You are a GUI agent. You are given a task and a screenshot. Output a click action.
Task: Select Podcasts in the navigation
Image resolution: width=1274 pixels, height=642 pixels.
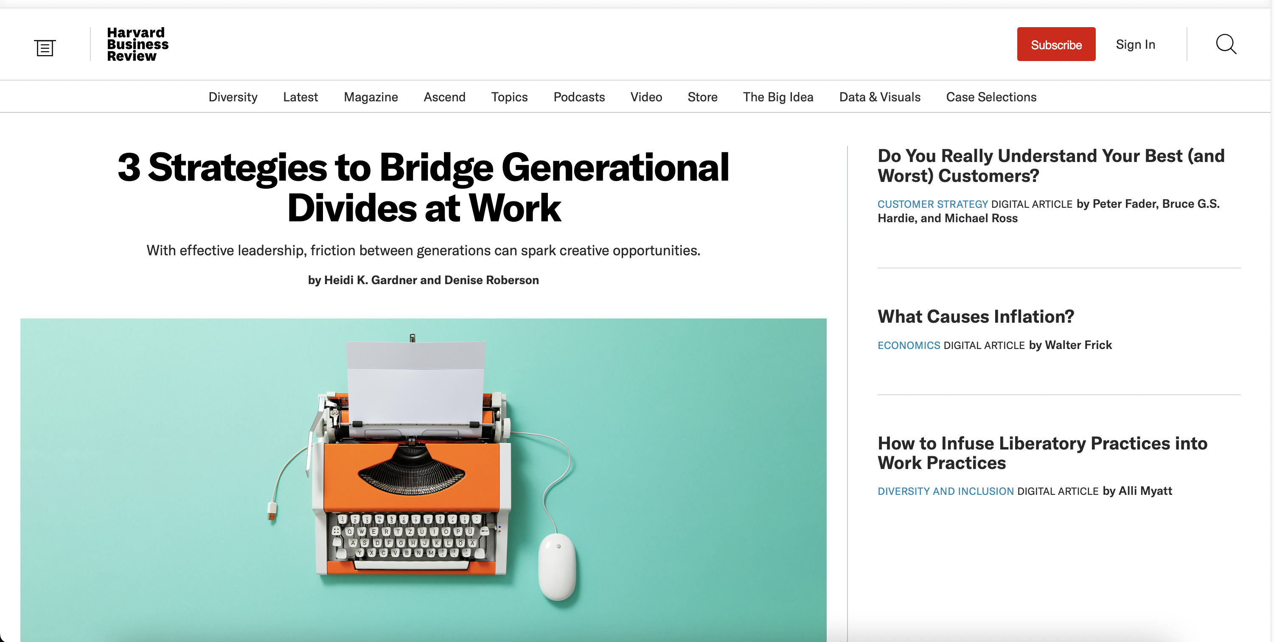pos(578,97)
